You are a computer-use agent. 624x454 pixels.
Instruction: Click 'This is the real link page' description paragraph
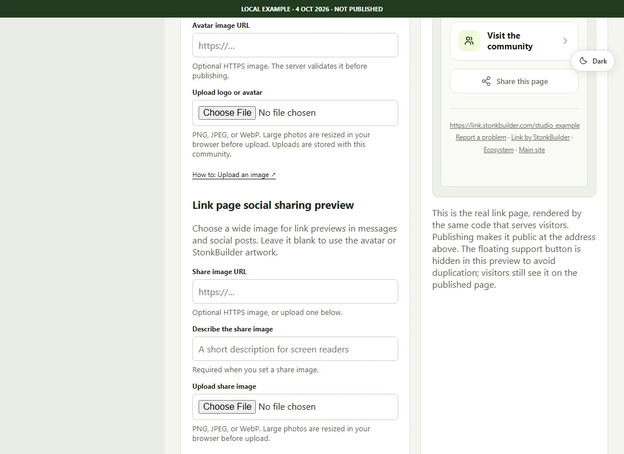click(x=514, y=249)
